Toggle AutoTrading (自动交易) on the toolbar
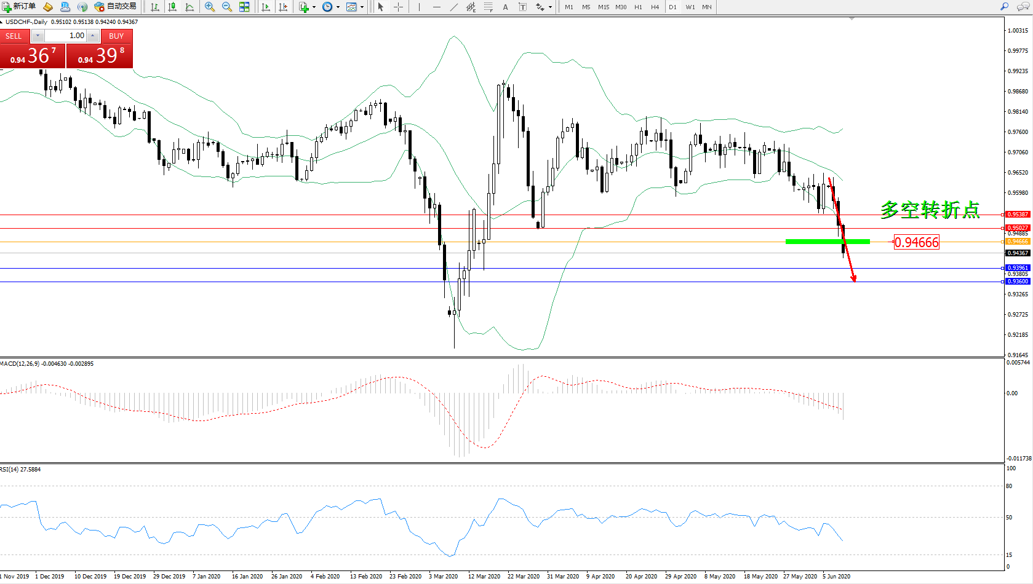1033x584 pixels. click(x=116, y=7)
